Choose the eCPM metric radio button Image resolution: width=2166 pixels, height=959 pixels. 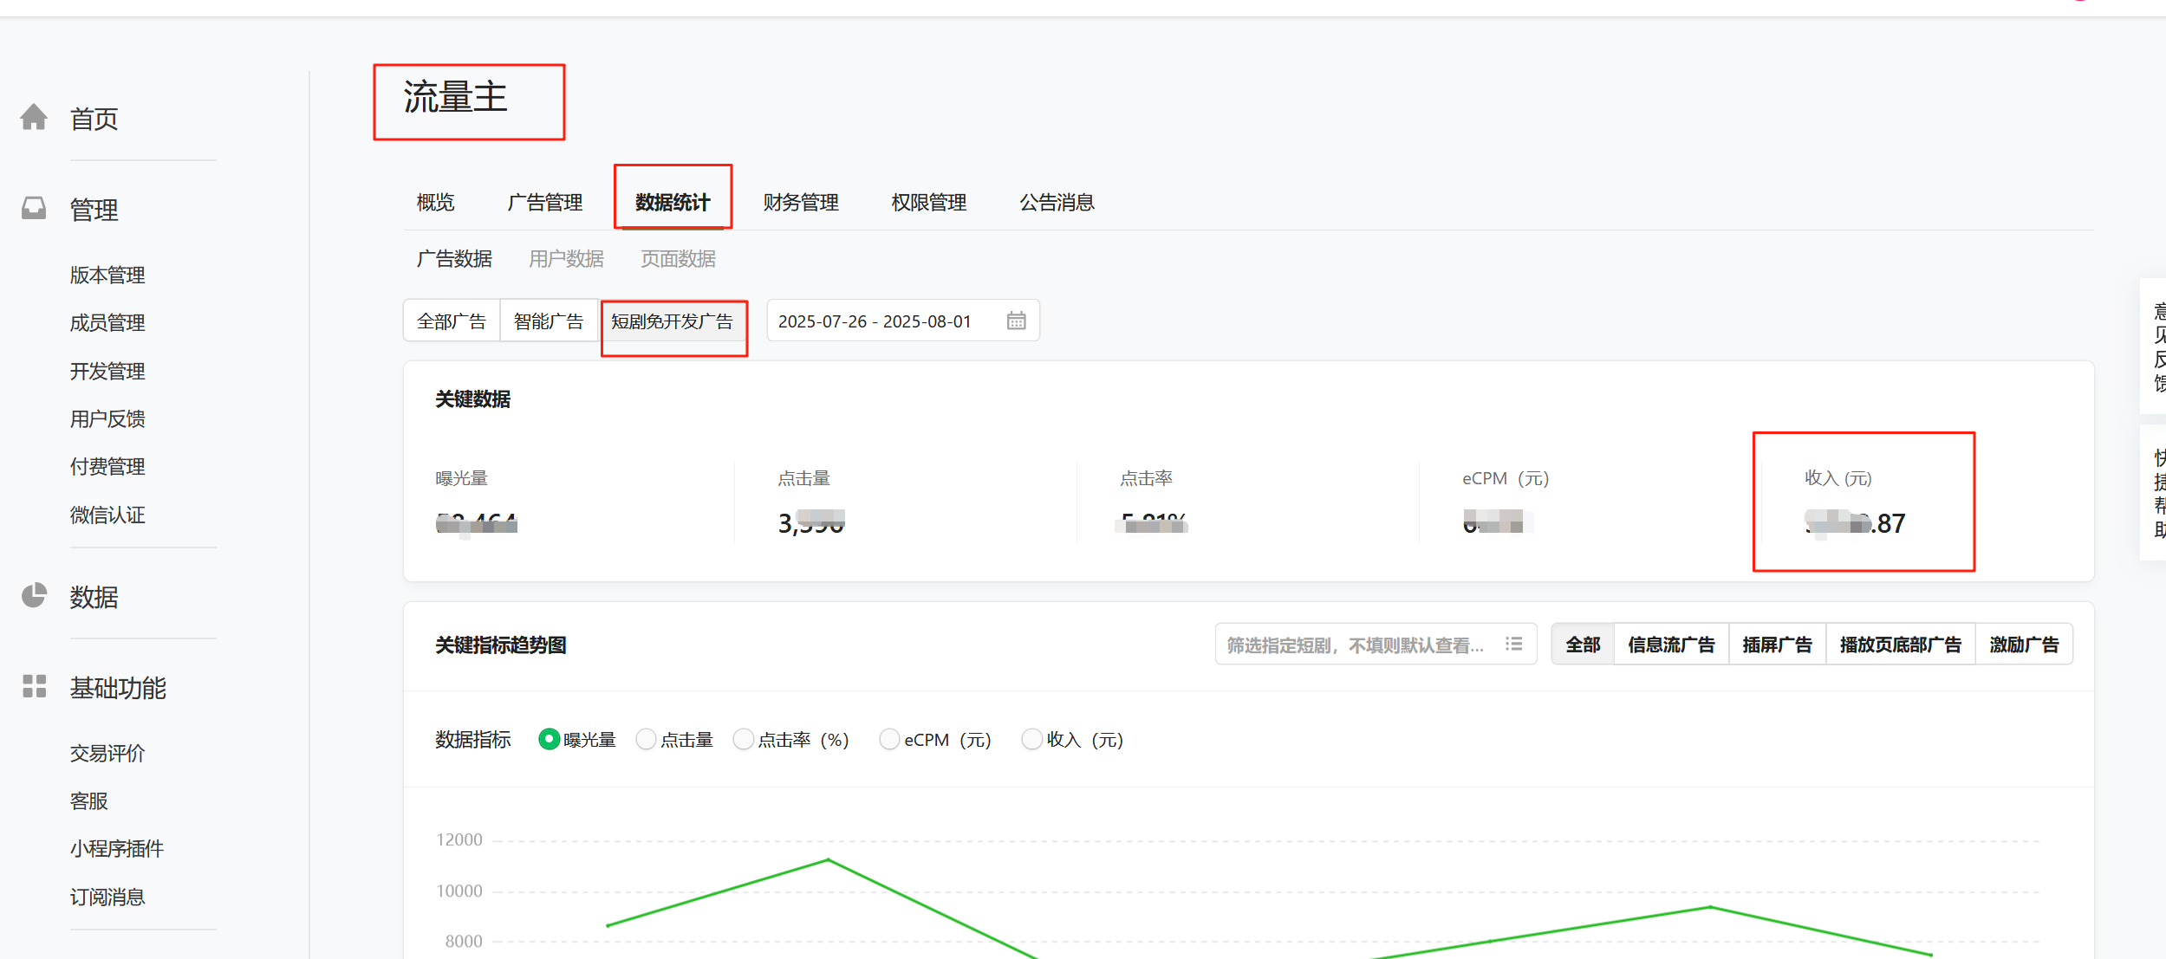[x=888, y=740]
